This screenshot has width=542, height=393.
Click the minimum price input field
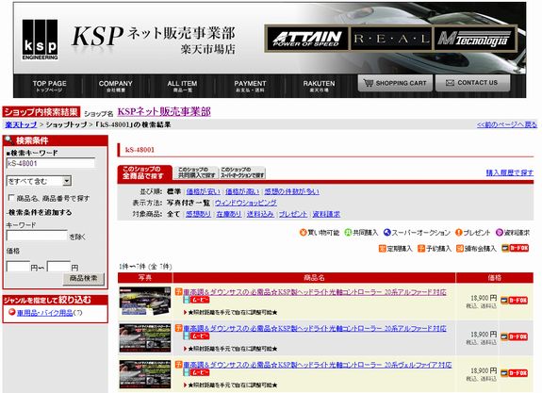pyautogui.click(x=18, y=267)
